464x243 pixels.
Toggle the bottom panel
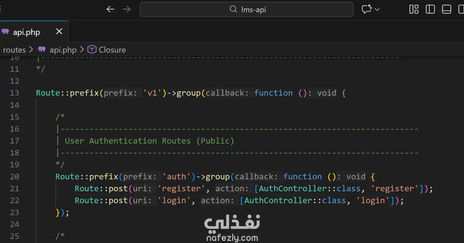coord(447,9)
